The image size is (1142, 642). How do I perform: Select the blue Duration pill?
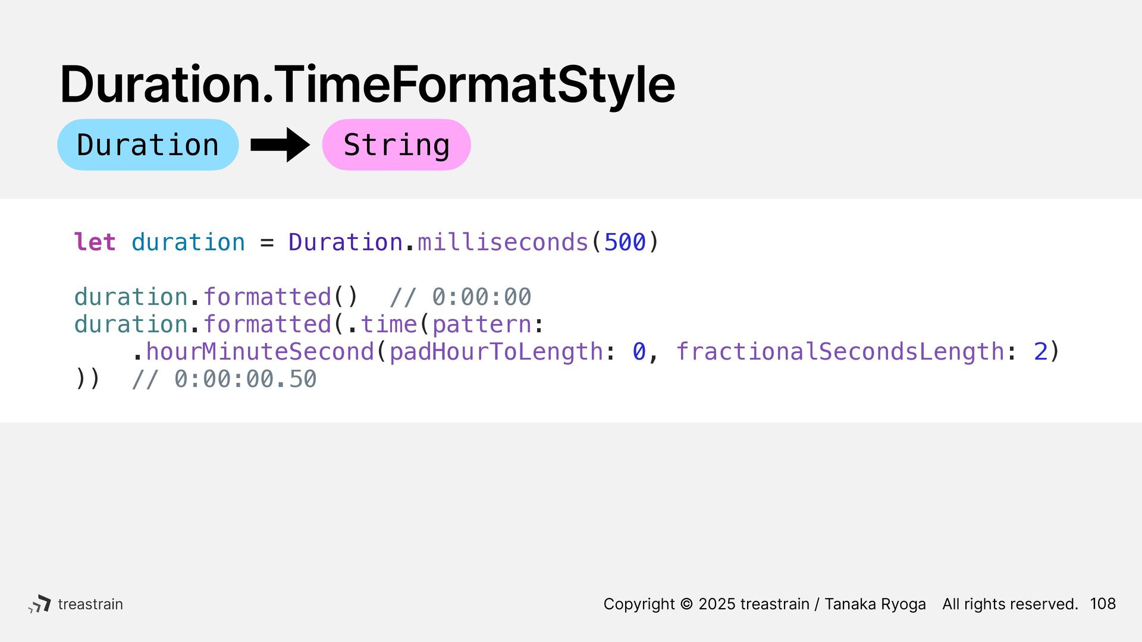click(x=148, y=144)
